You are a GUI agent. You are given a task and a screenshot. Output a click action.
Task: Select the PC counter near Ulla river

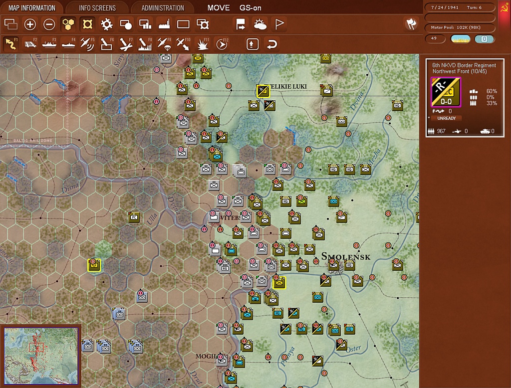(x=134, y=217)
